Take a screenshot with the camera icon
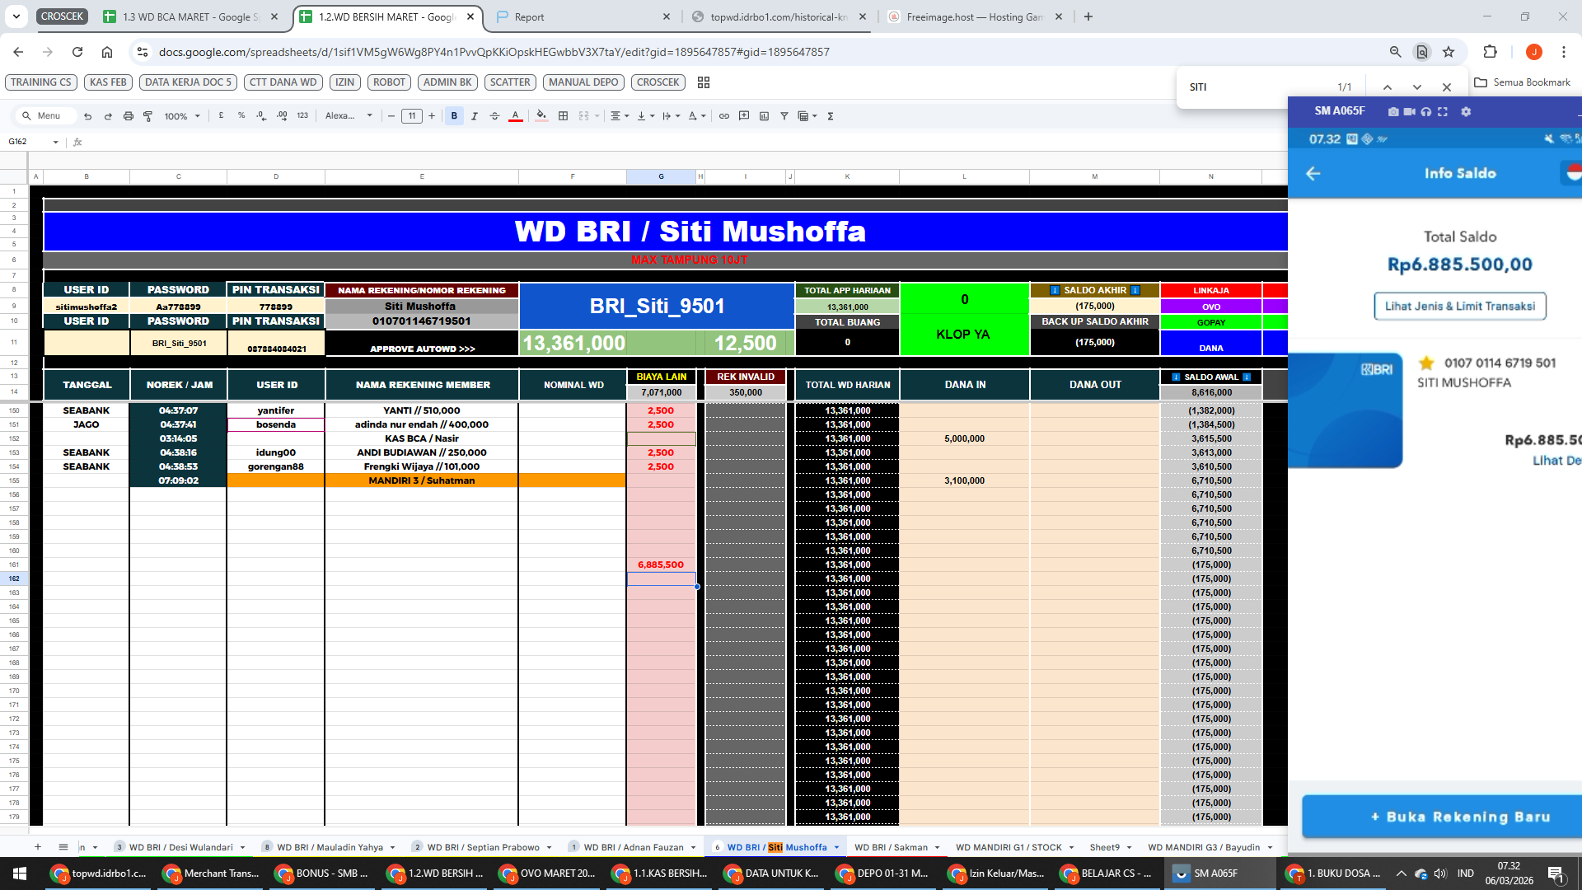1582x890 pixels. pyautogui.click(x=1393, y=111)
